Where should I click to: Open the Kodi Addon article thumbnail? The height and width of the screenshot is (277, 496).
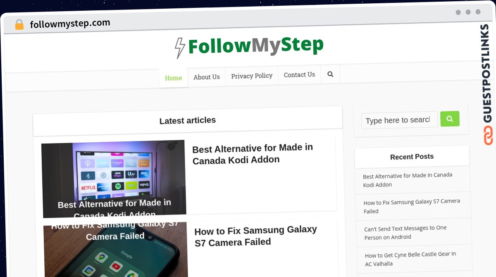114,179
